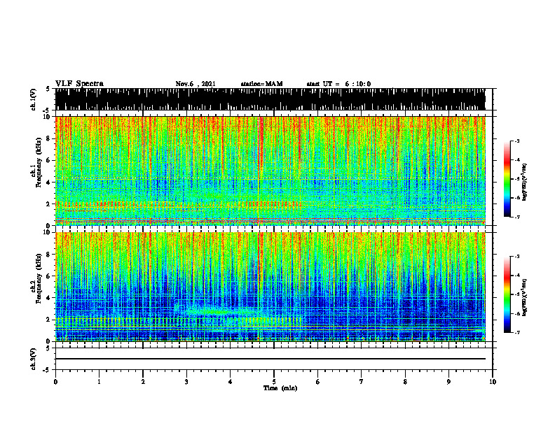555x428 pixels.
Task: Click the "Time (min)" x-axis label
Action: tap(280, 388)
